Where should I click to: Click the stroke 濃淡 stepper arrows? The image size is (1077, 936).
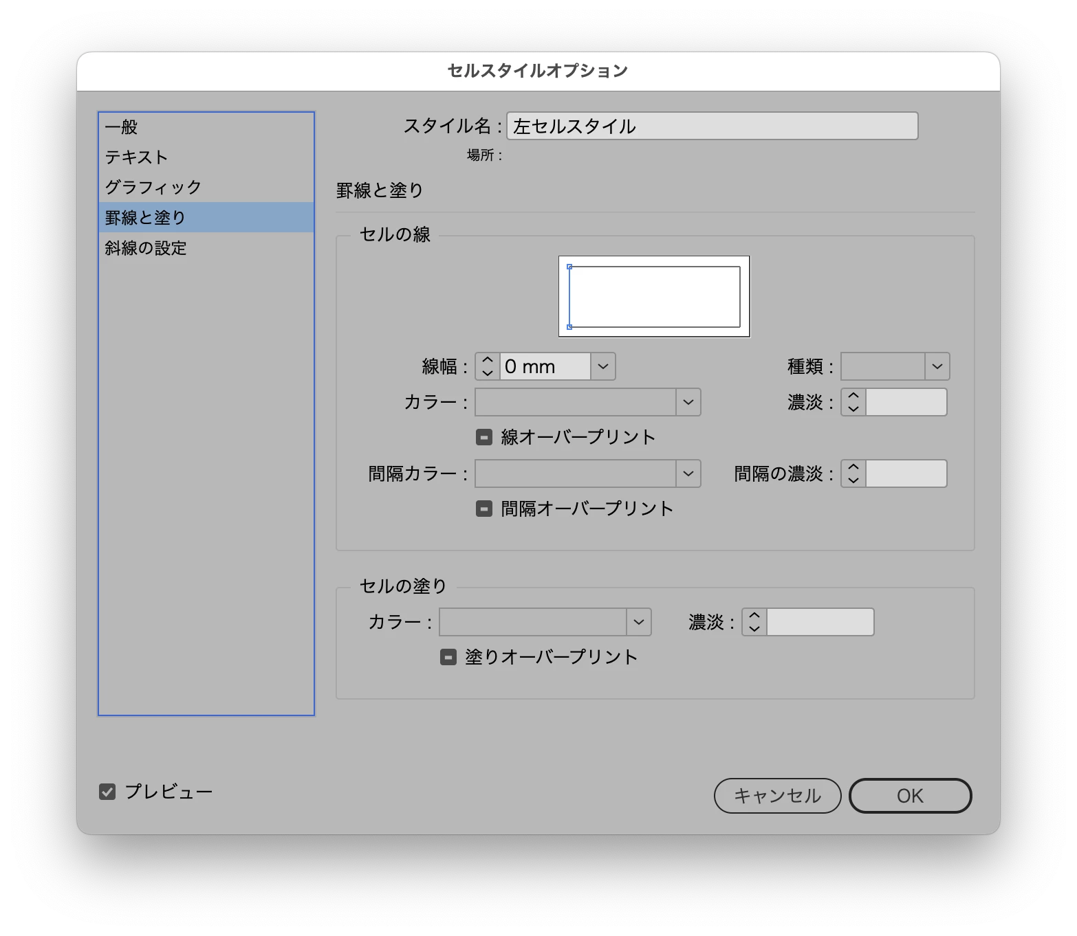(853, 402)
